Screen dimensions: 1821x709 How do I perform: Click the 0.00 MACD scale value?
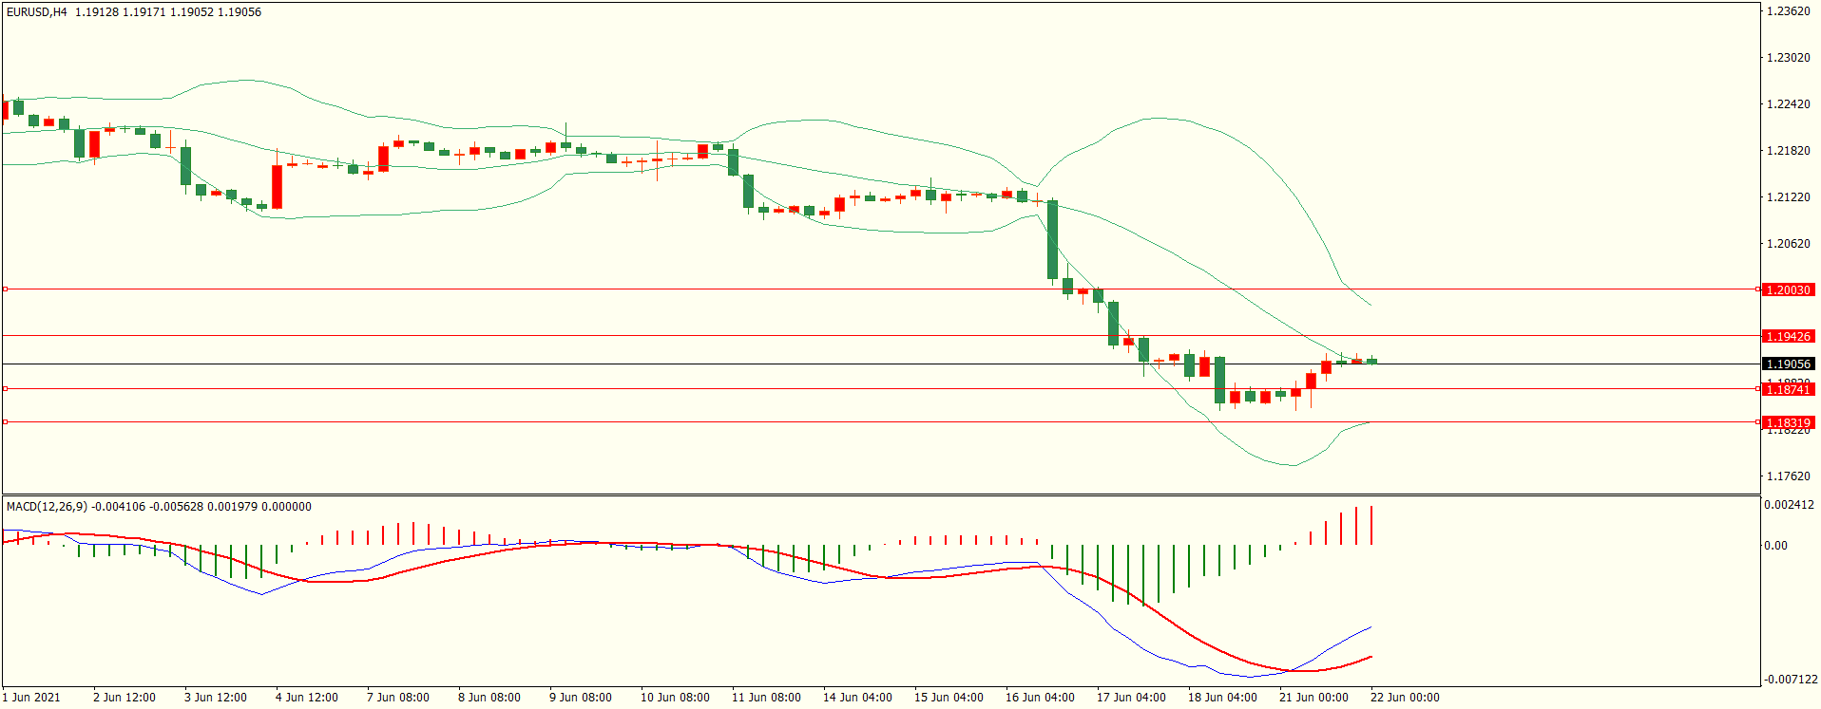pyautogui.click(x=1775, y=546)
